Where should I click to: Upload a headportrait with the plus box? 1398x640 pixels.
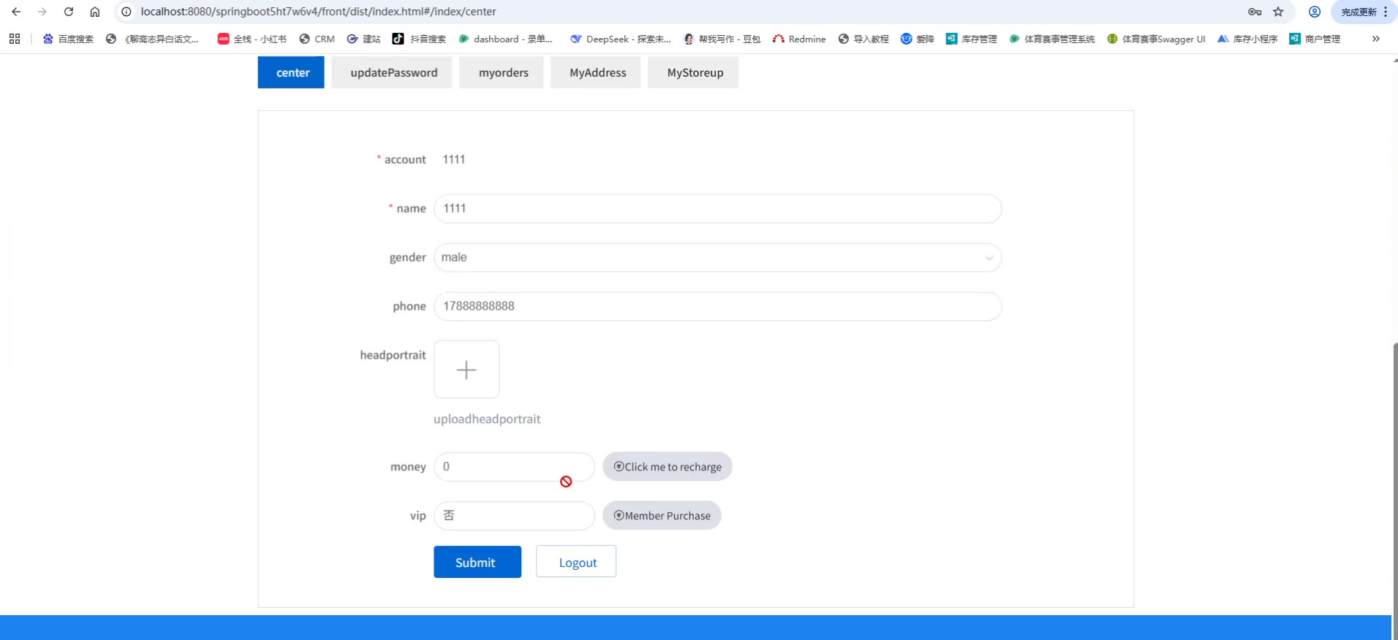pyautogui.click(x=466, y=370)
